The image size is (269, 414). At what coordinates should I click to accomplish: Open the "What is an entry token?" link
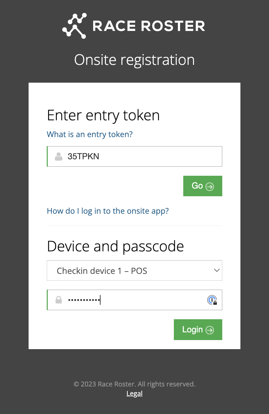[90, 134]
